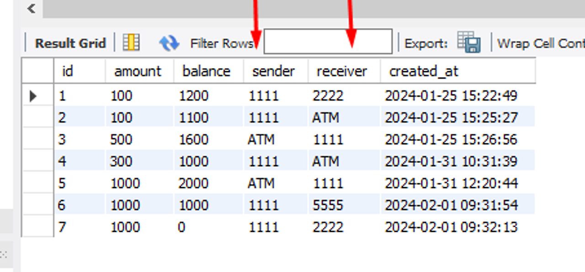Sort by the balance column header
The height and width of the screenshot is (272, 585).
click(208, 71)
